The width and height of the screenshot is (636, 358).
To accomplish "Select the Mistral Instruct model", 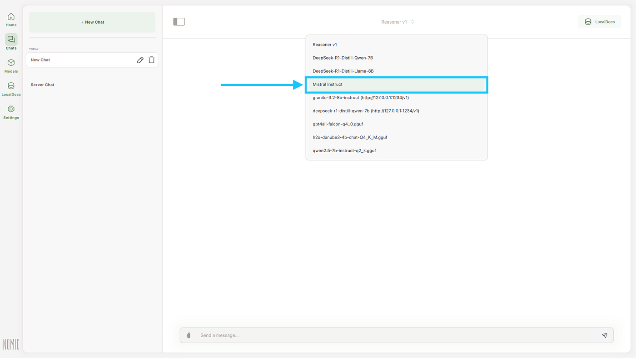I will [x=397, y=85].
